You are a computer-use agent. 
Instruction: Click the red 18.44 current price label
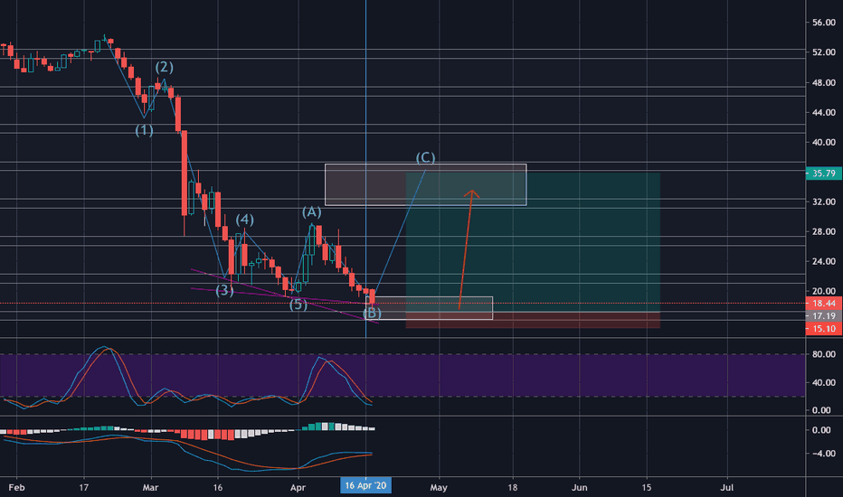824,304
